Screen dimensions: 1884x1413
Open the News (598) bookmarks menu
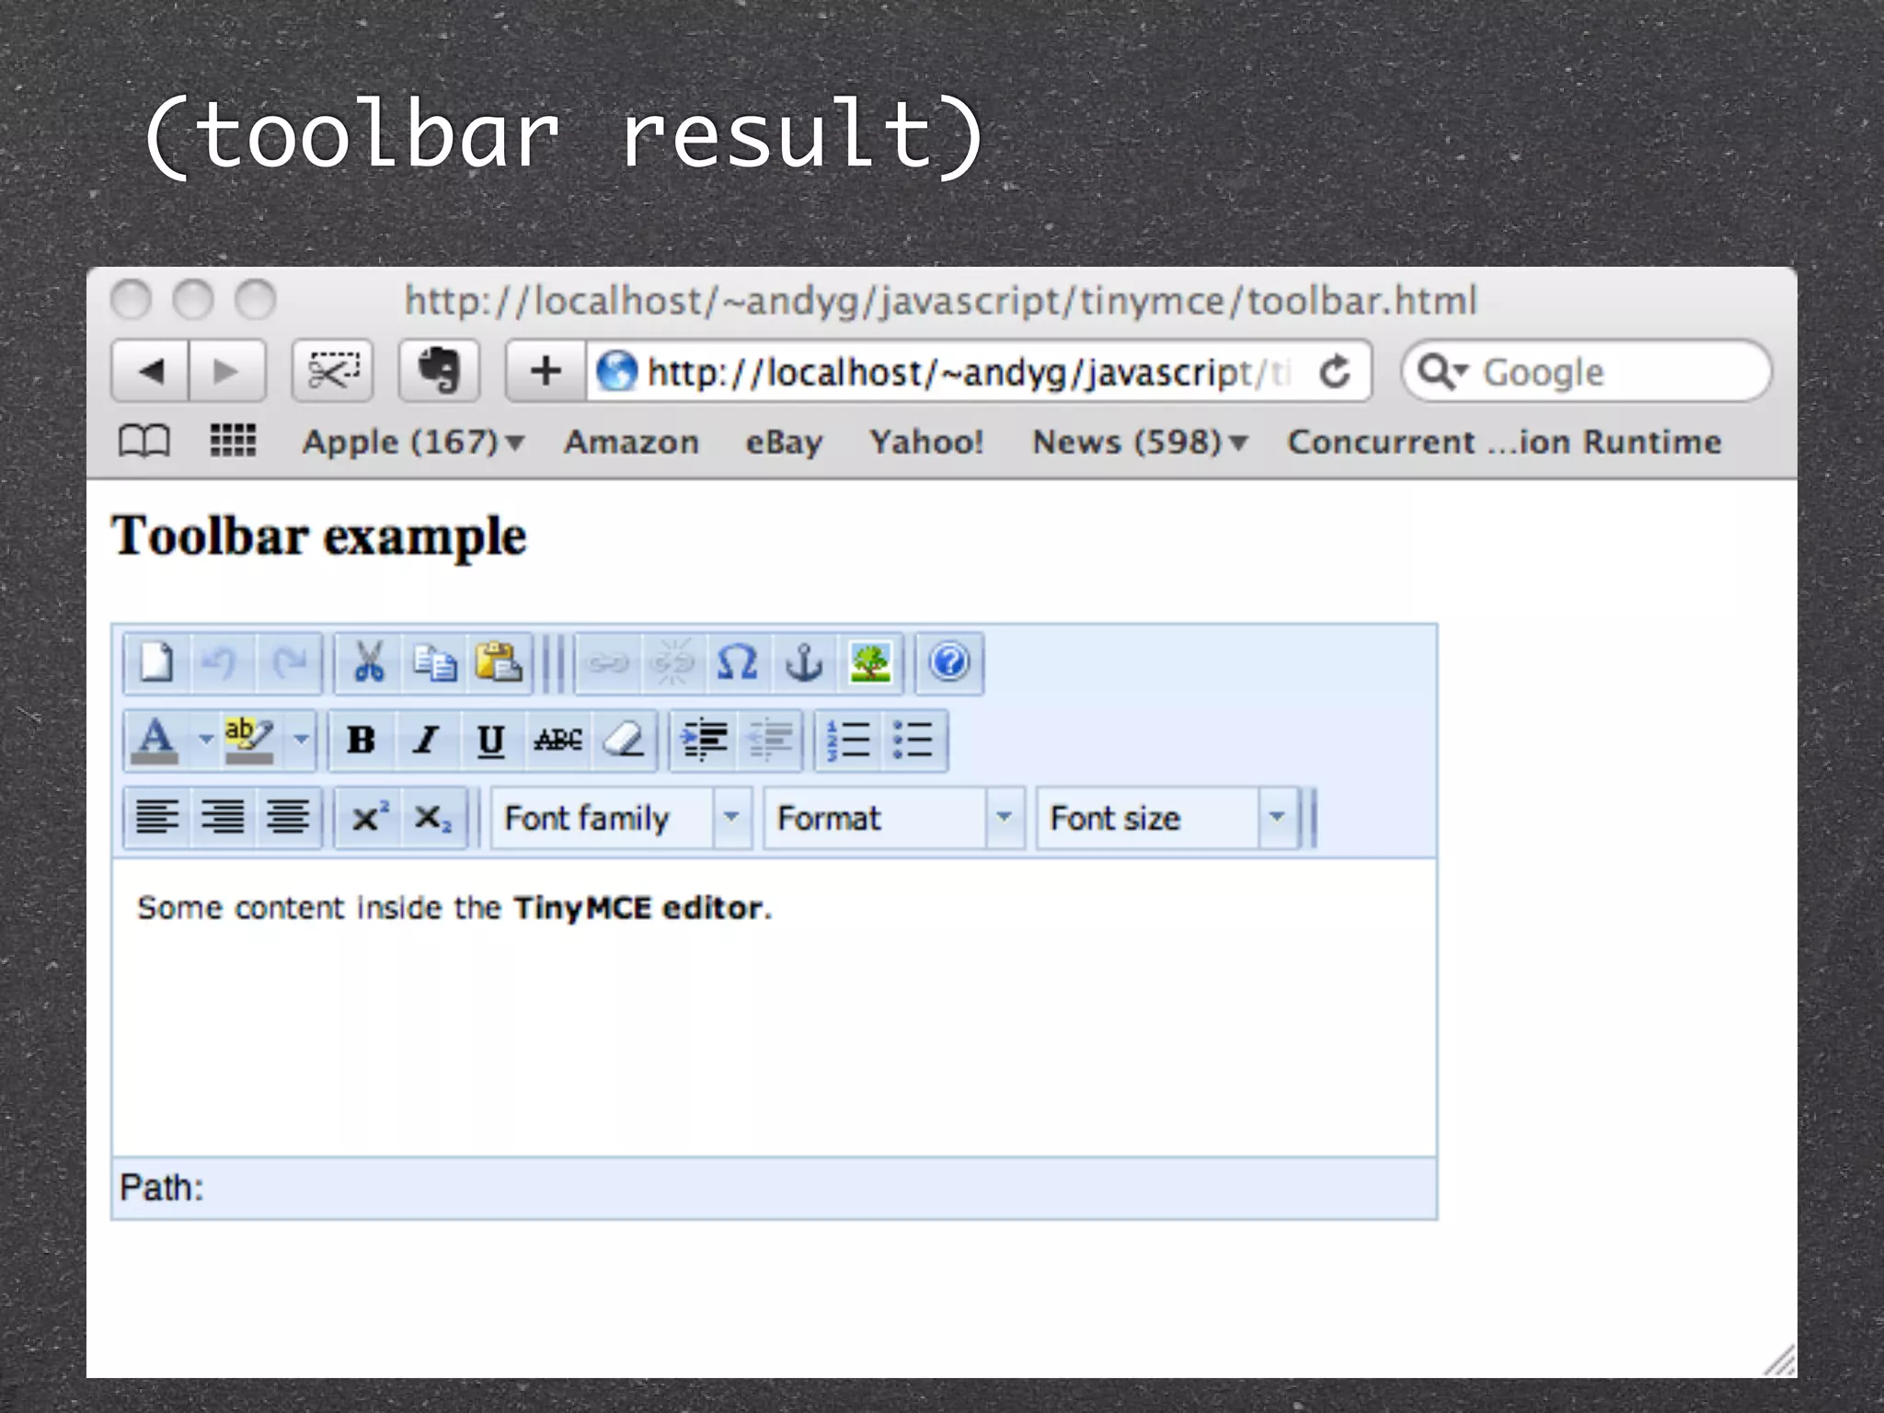pyautogui.click(x=1141, y=442)
